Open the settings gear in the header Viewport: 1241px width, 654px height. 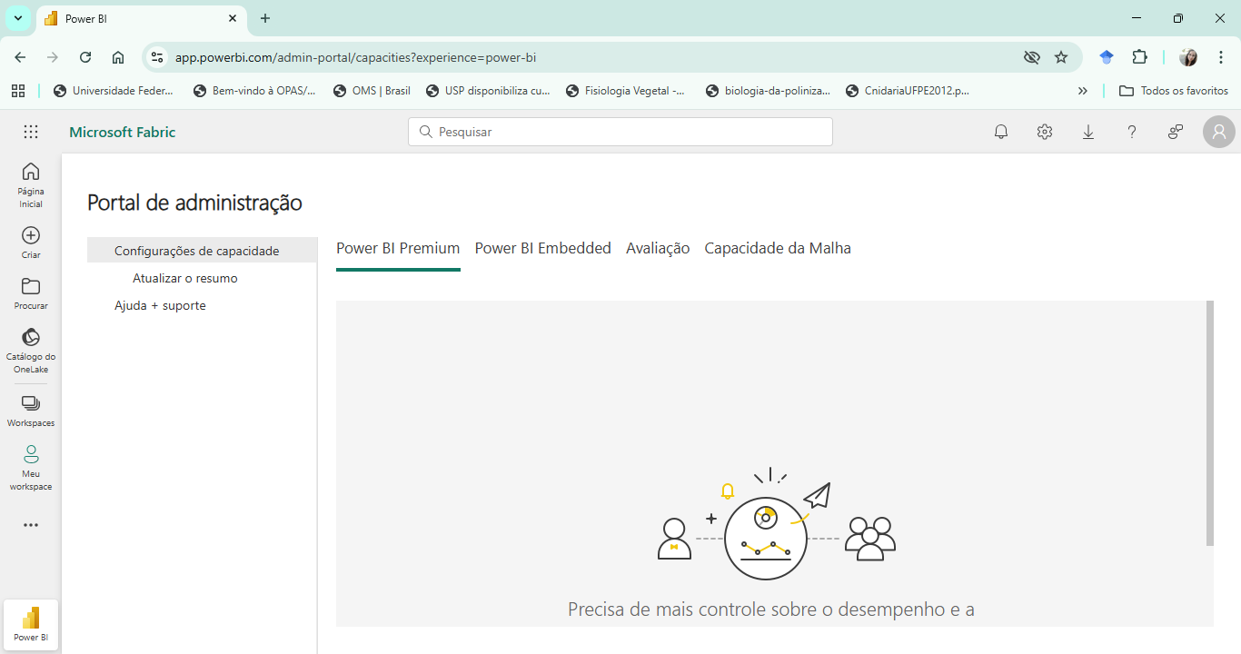click(x=1045, y=132)
